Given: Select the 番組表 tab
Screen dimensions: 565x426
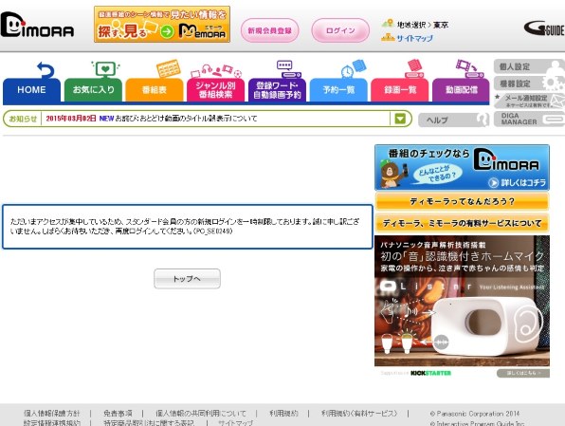Looking at the screenshot, I should point(155,90).
